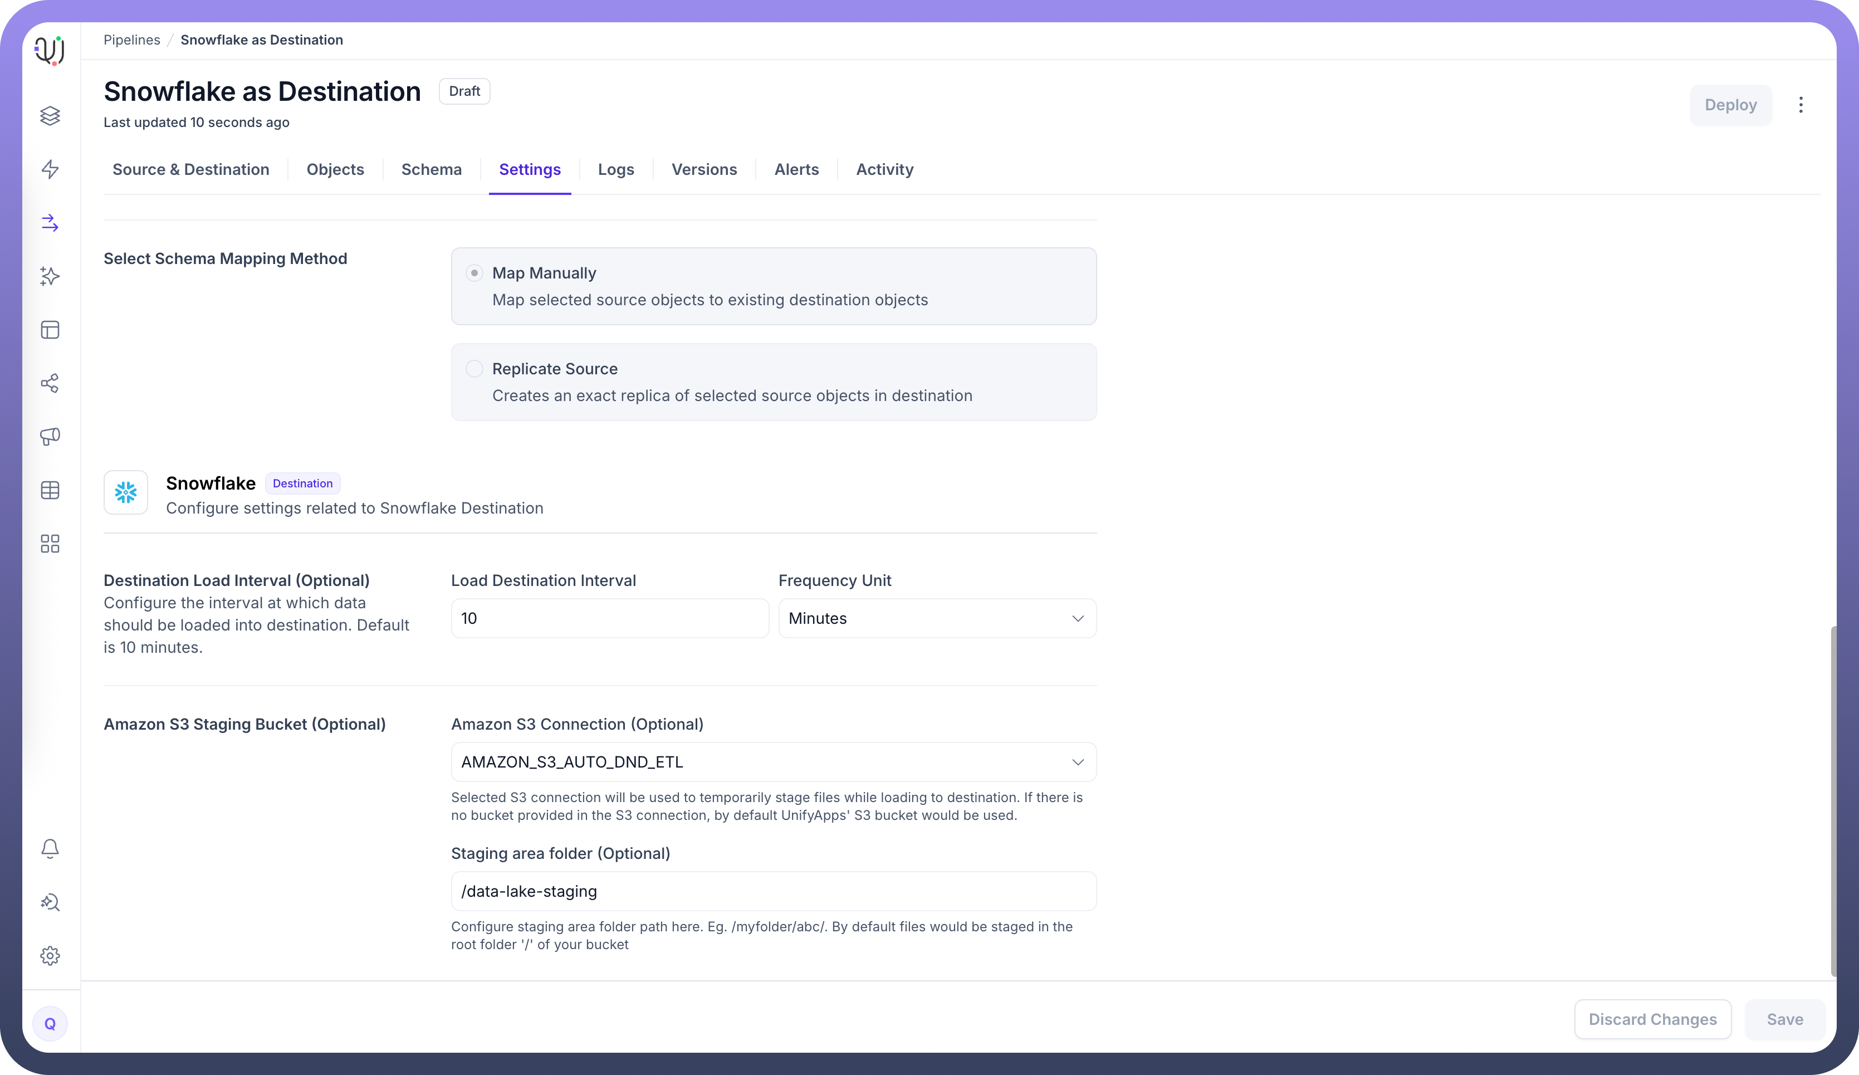
Task: Open the sparkle AI sidebar icon
Action: (50, 276)
